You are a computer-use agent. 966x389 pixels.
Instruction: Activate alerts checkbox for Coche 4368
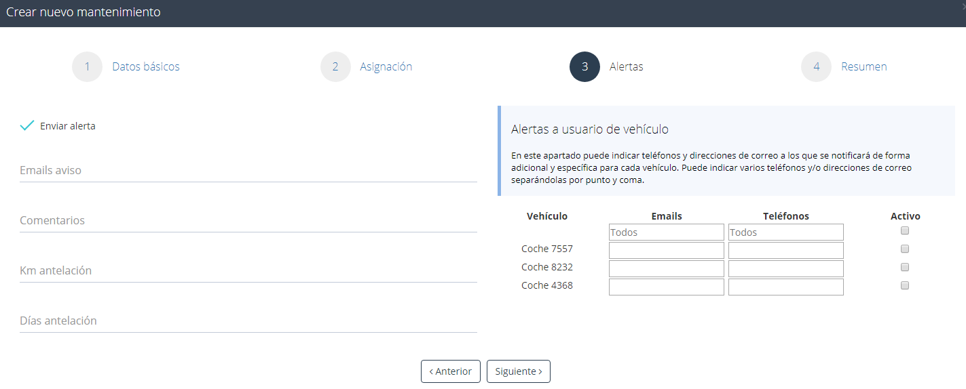click(x=904, y=285)
